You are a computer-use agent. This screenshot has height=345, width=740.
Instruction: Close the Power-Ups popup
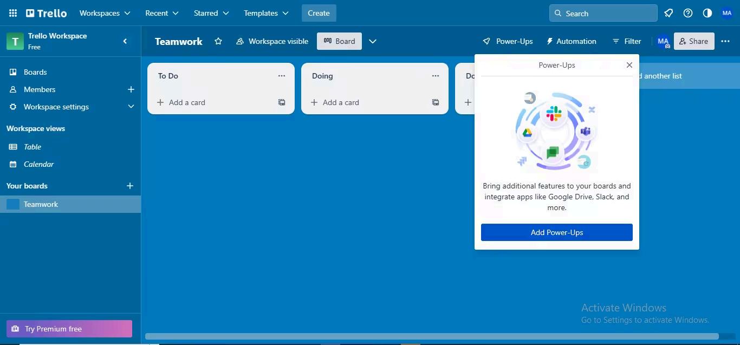click(x=629, y=65)
